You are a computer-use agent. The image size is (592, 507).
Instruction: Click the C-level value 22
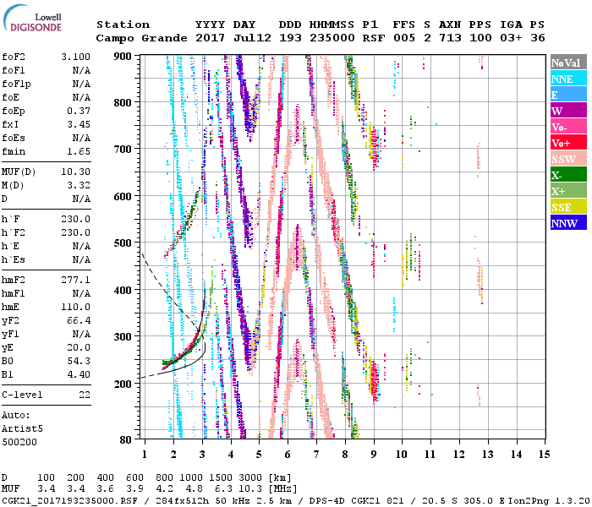click(84, 395)
